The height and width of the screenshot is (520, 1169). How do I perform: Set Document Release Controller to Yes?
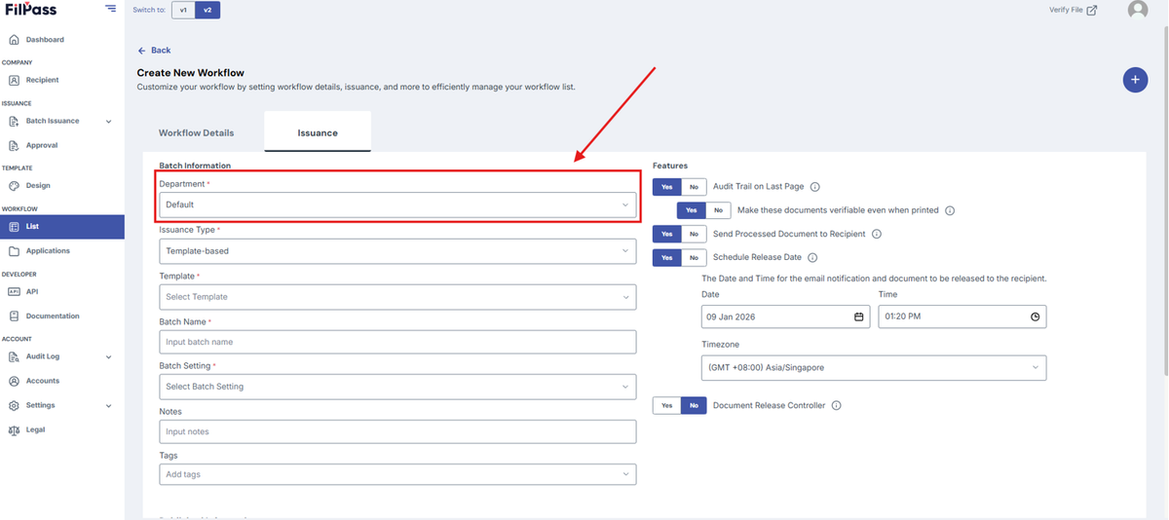[667, 405]
